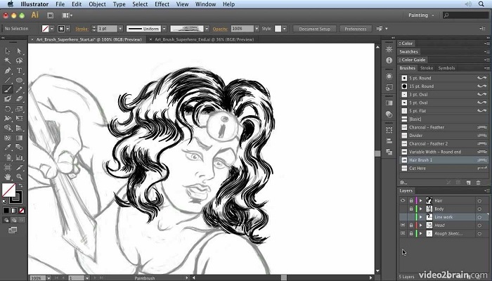Select the Paintbrush tool
This screenshot has width=492, height=281.
tap(8, 90)
